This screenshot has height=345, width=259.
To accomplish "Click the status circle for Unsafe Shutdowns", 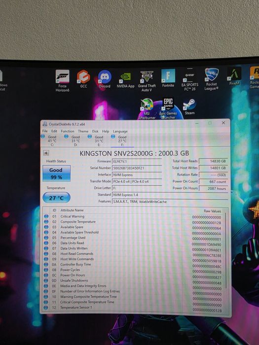I will (46, 280).
